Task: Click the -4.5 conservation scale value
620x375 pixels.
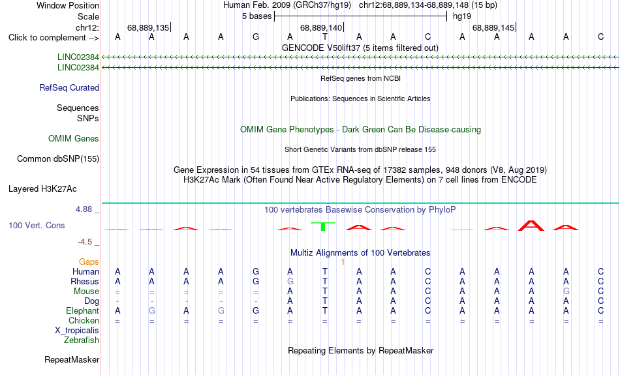Action: [x=85, y=242]
